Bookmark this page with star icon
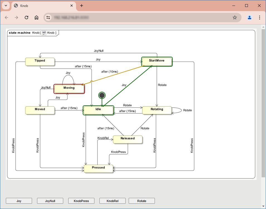Screen dimensions: 266x209 [235, 18]
